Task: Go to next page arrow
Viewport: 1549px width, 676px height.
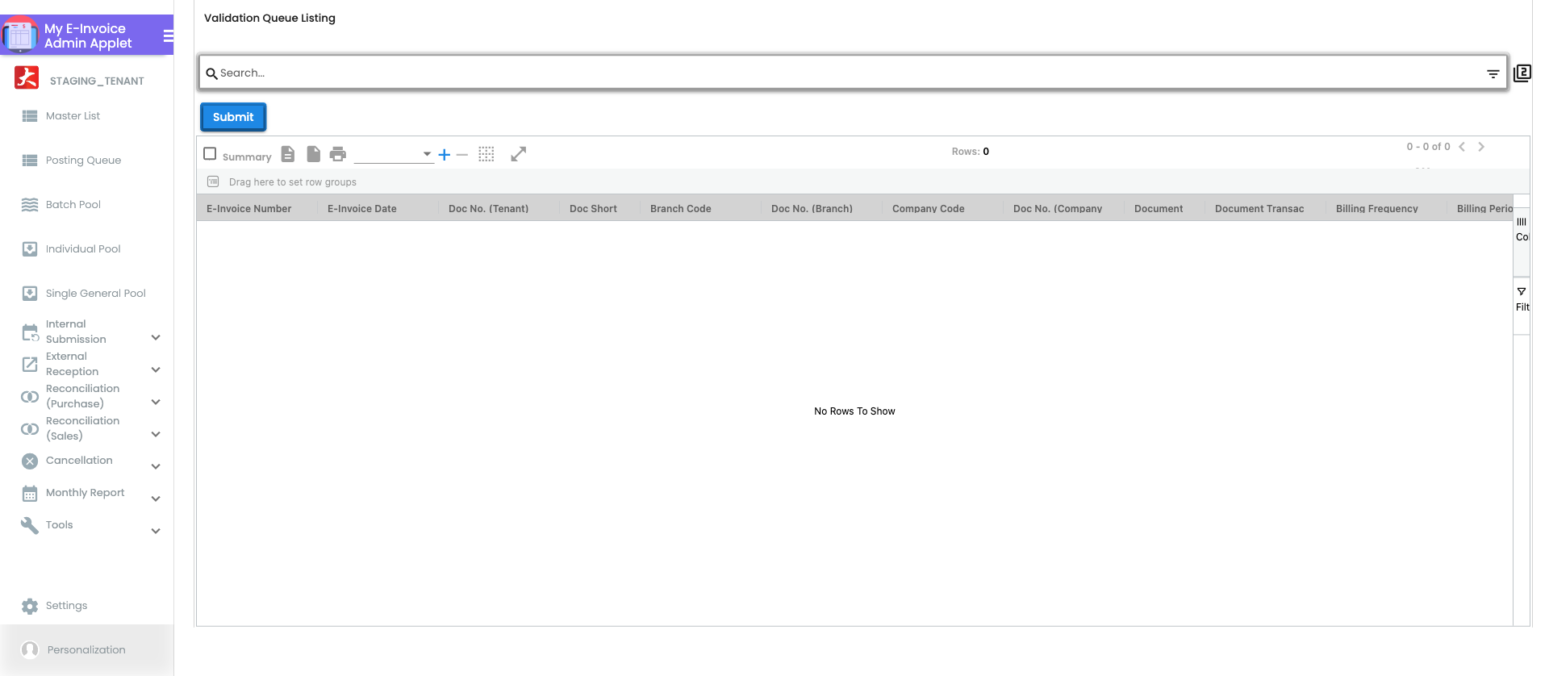Action: 1481,147
